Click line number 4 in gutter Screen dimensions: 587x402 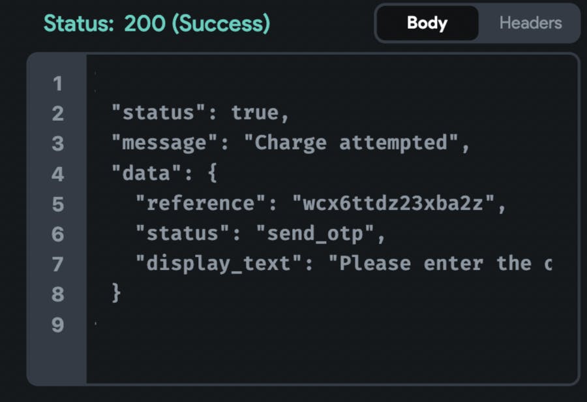coord(57,174)
